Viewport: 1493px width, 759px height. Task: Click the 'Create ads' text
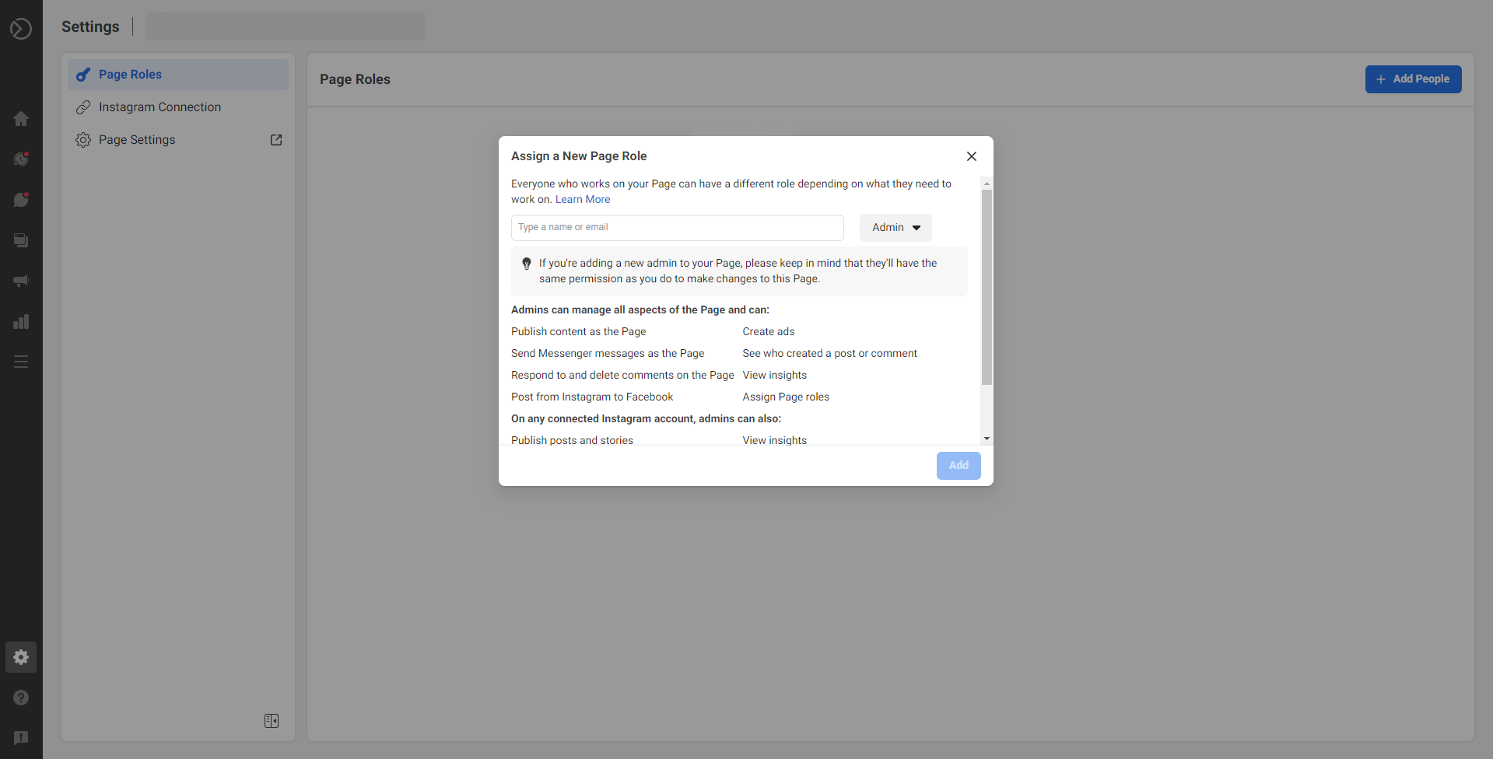click(769, 332)
